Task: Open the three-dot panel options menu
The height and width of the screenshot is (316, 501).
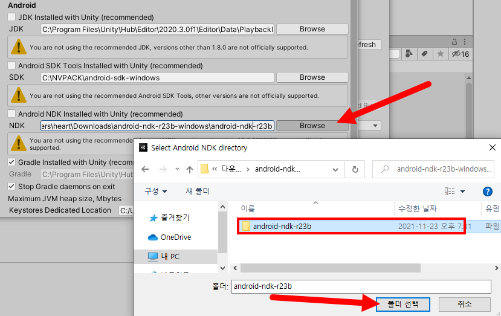Action: point(465,42)
